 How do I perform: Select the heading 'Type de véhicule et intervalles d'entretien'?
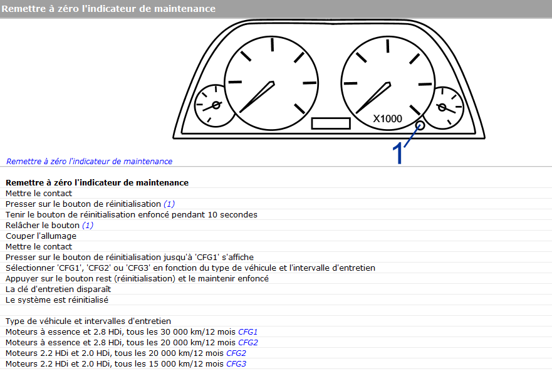(88, 321)
